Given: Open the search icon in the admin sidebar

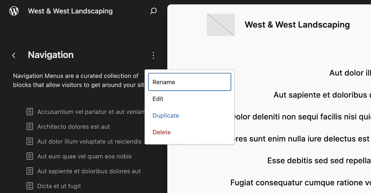Looking at the screenshot, I should click(153, 11).
